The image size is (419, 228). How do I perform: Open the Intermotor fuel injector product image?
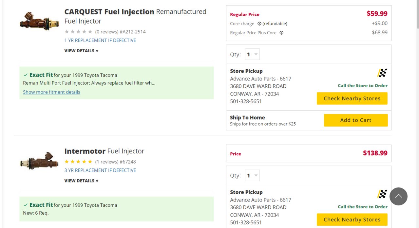(x=39, y=161)
